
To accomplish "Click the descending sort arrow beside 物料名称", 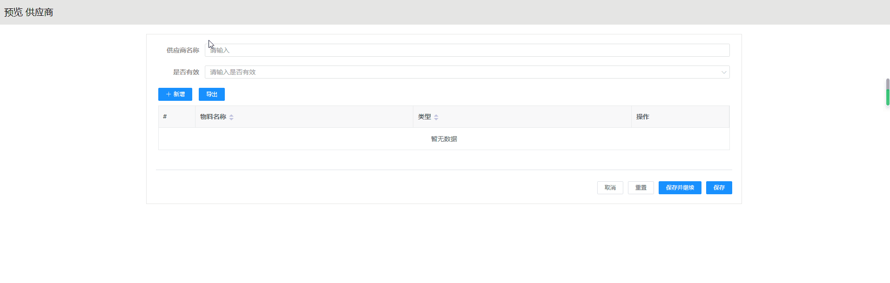I will [231, 119].
